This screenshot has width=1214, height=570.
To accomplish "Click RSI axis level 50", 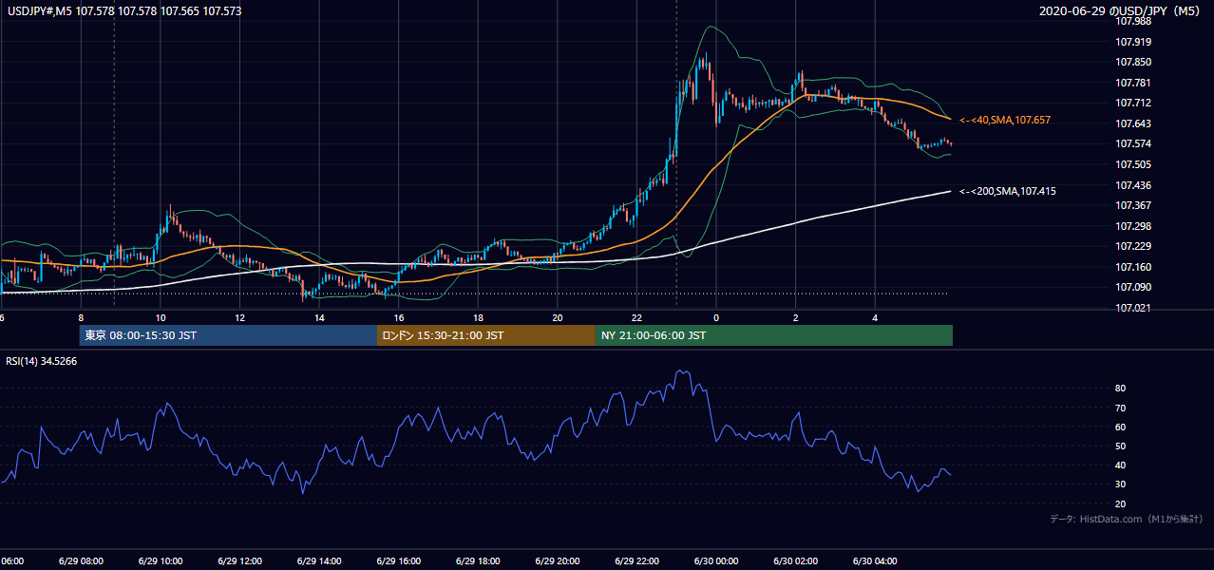I will [x=1121, y=446].
